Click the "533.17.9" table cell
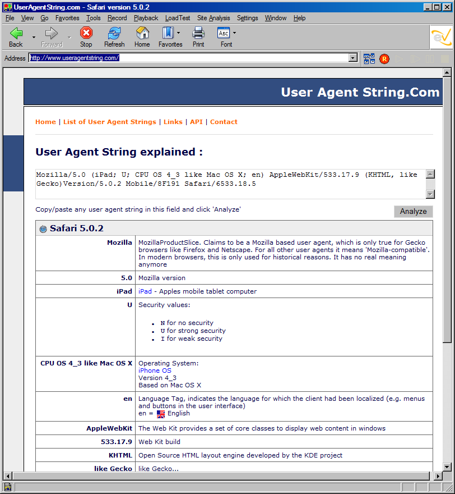Screen dimensions: 455x494 86,442
